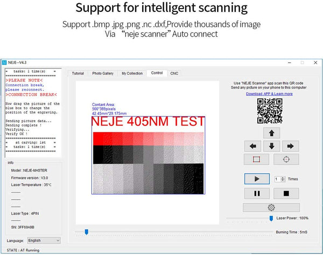323x255 pixels.
Task: Click the move left arrow button
Action: (x=254, y=146)
